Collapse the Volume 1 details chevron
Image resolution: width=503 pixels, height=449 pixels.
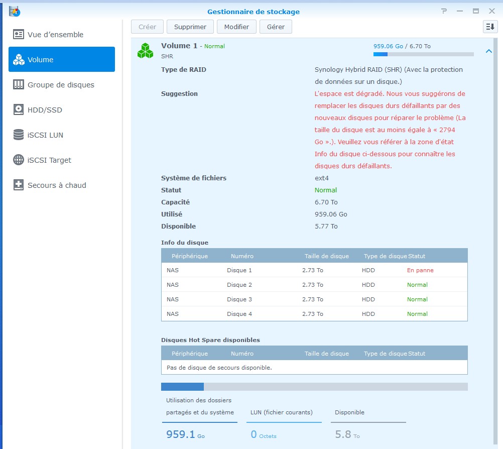click(489, 51)
